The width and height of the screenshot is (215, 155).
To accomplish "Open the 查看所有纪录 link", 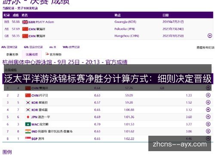I will click(x=206, y=48).
